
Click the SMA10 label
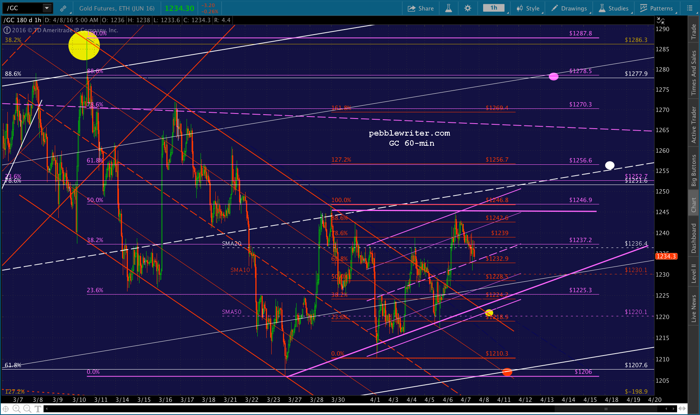click(x=240, y=270)
